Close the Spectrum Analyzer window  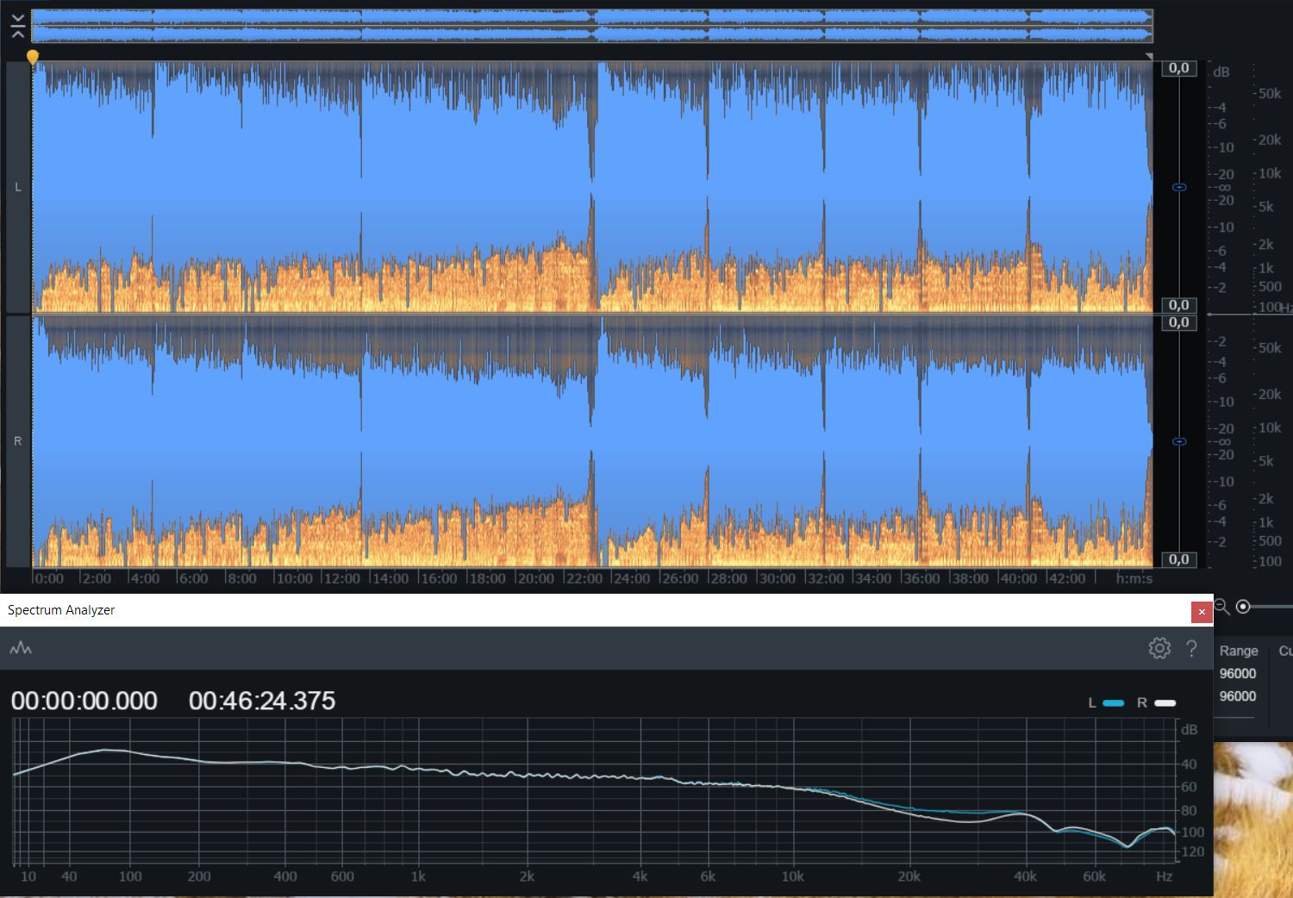point(1202,612)
